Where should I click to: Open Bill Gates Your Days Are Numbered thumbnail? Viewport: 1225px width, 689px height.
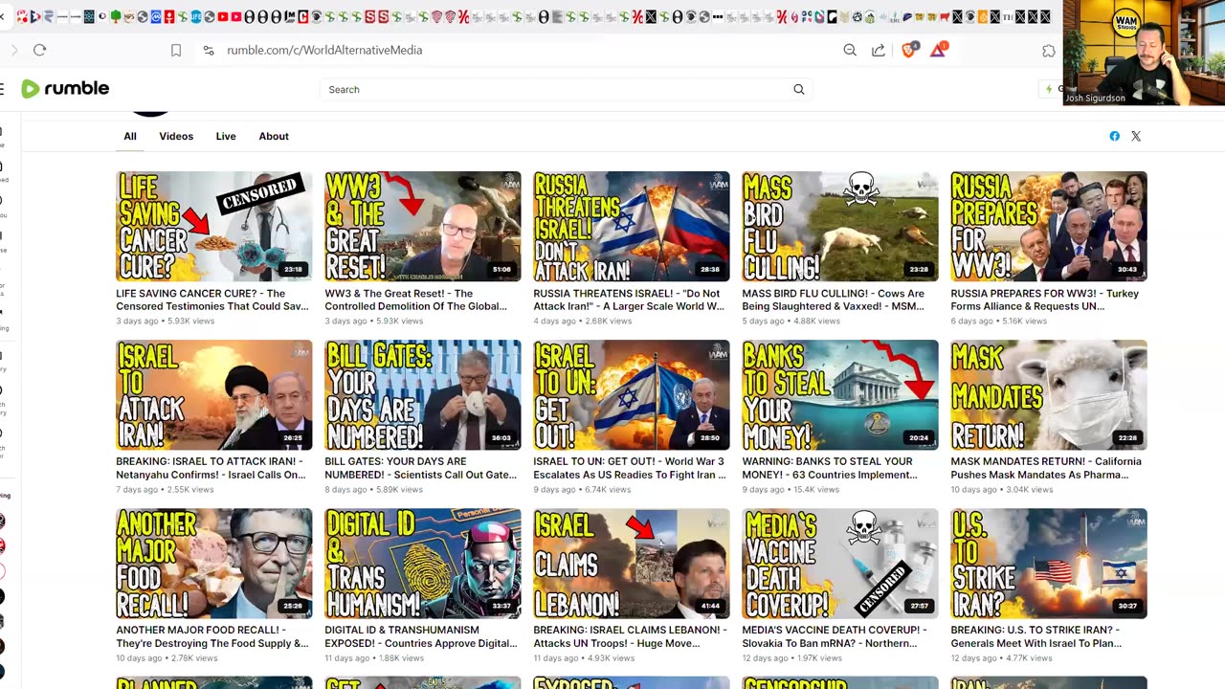(423, 395)
